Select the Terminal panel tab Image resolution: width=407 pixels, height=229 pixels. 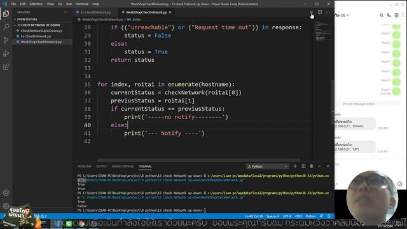click(x=145, y=167)
